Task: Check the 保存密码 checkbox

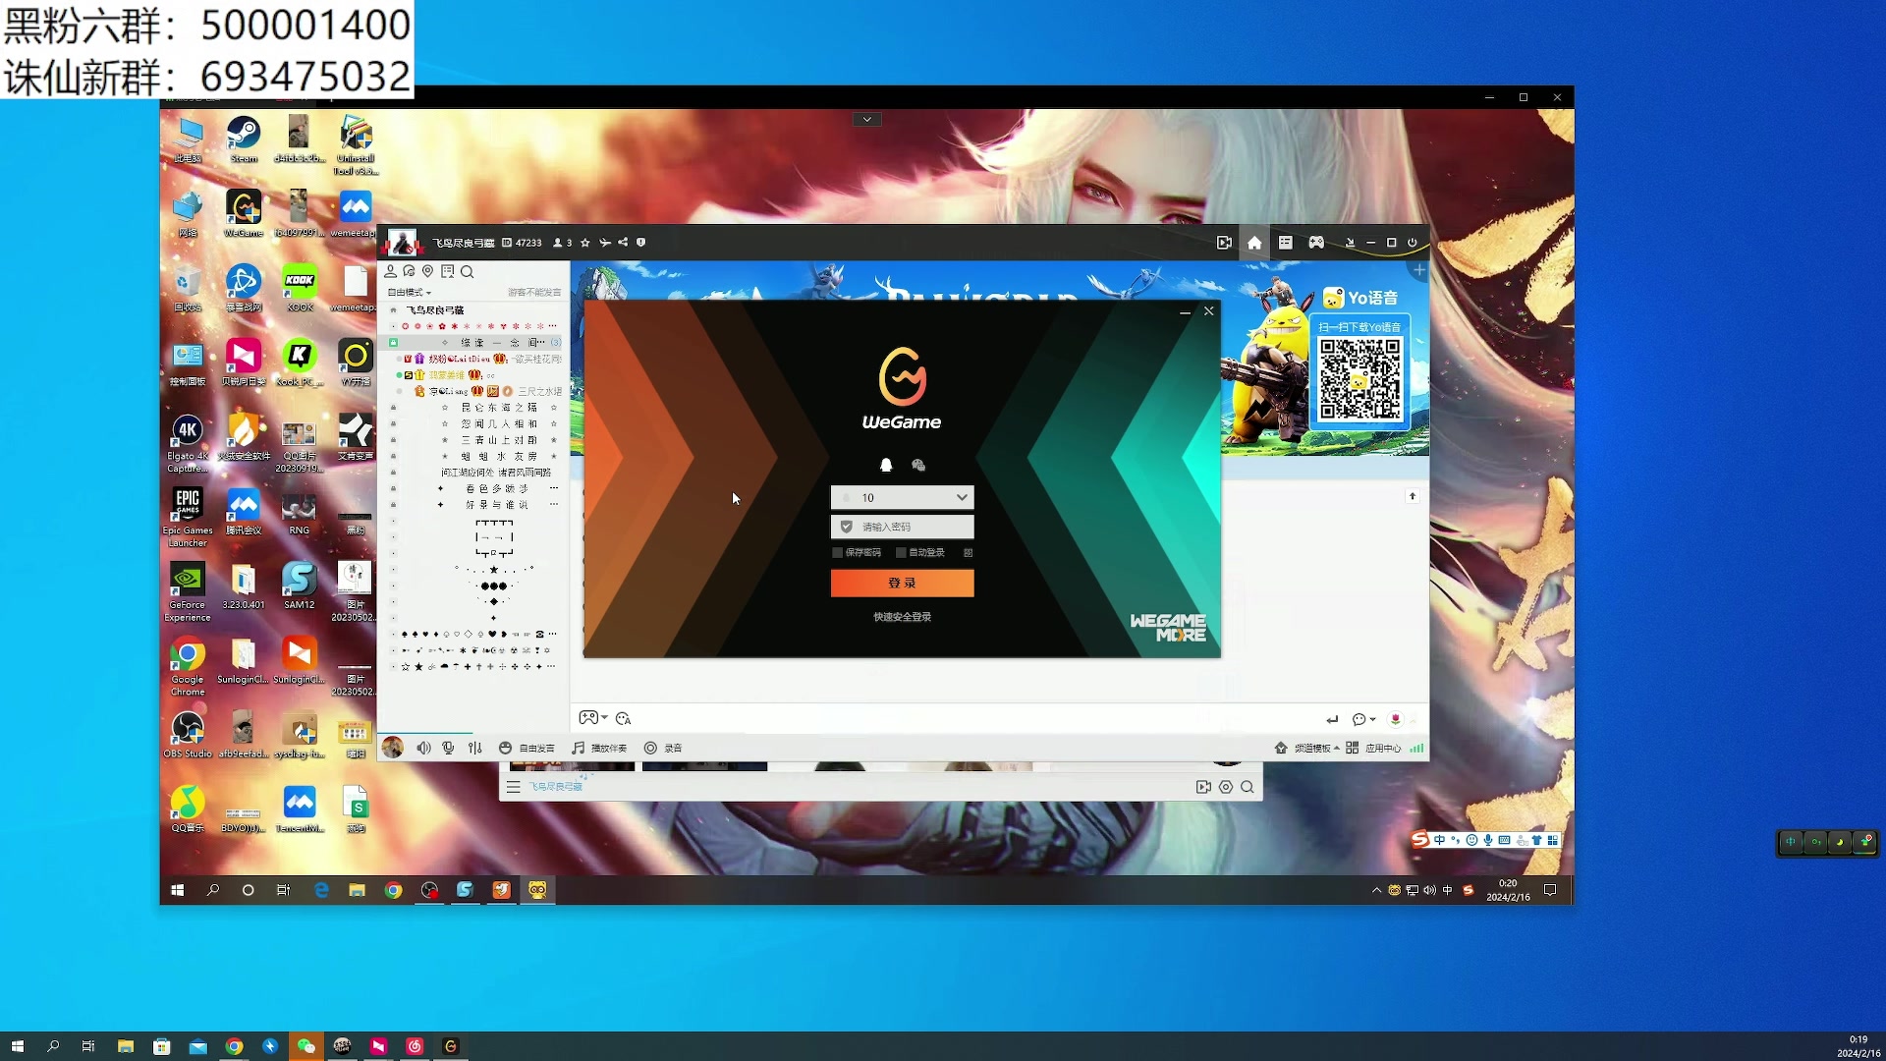Action: [838, 553]
